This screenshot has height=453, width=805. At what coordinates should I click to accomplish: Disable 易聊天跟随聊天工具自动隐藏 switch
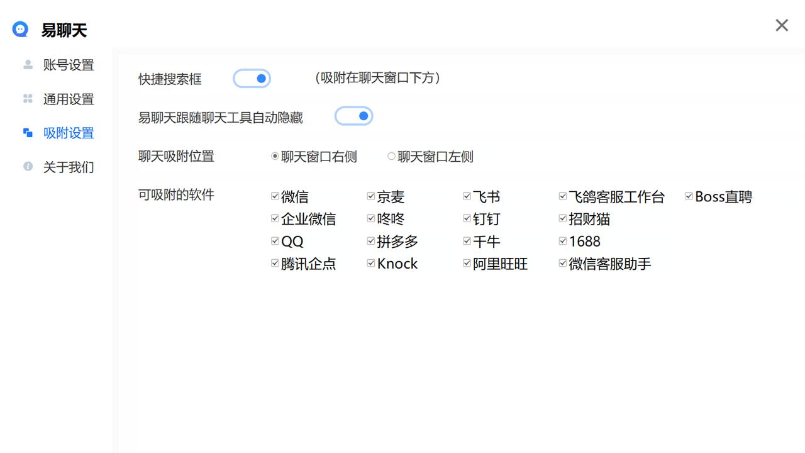tap(353, 116)
